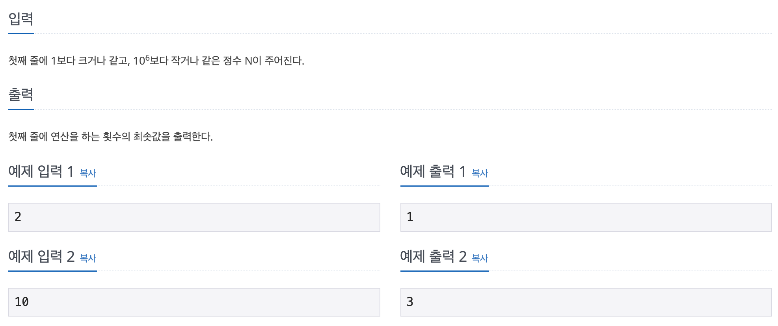This screenshot has width=778, height=326.
Task: Click the 예제 입력 2 heading
Action: (41, 257)
